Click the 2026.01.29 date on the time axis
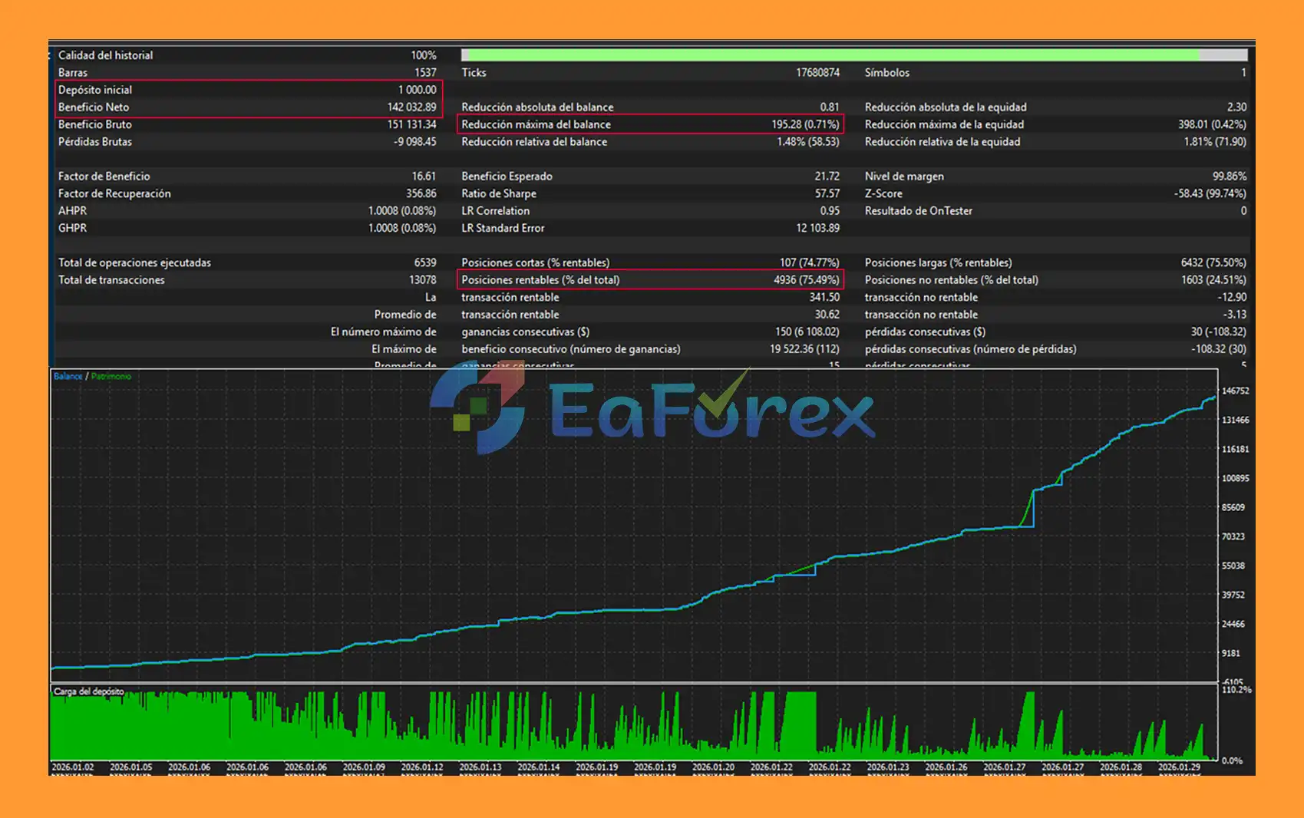This screenshot has height=818, width=1304. [x=1179, y=767]
